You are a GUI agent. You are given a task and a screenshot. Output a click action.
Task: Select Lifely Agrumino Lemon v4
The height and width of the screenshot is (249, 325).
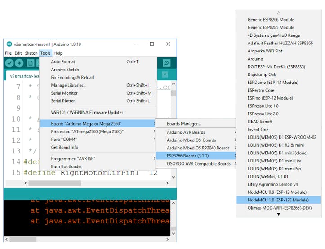pyautogui.click(x=279, y=184)
